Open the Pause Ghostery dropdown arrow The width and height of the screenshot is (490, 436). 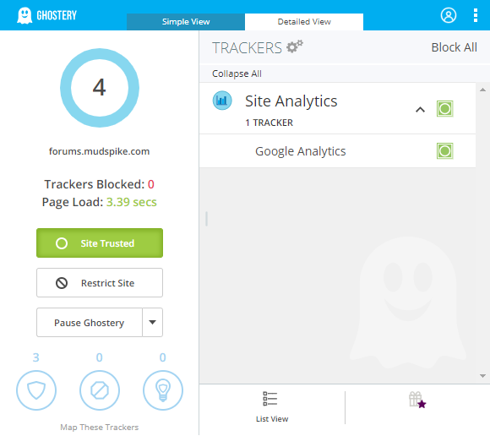pos(153,322)
